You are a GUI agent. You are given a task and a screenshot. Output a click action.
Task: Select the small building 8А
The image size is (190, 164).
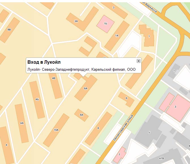(x=82, y=114)
